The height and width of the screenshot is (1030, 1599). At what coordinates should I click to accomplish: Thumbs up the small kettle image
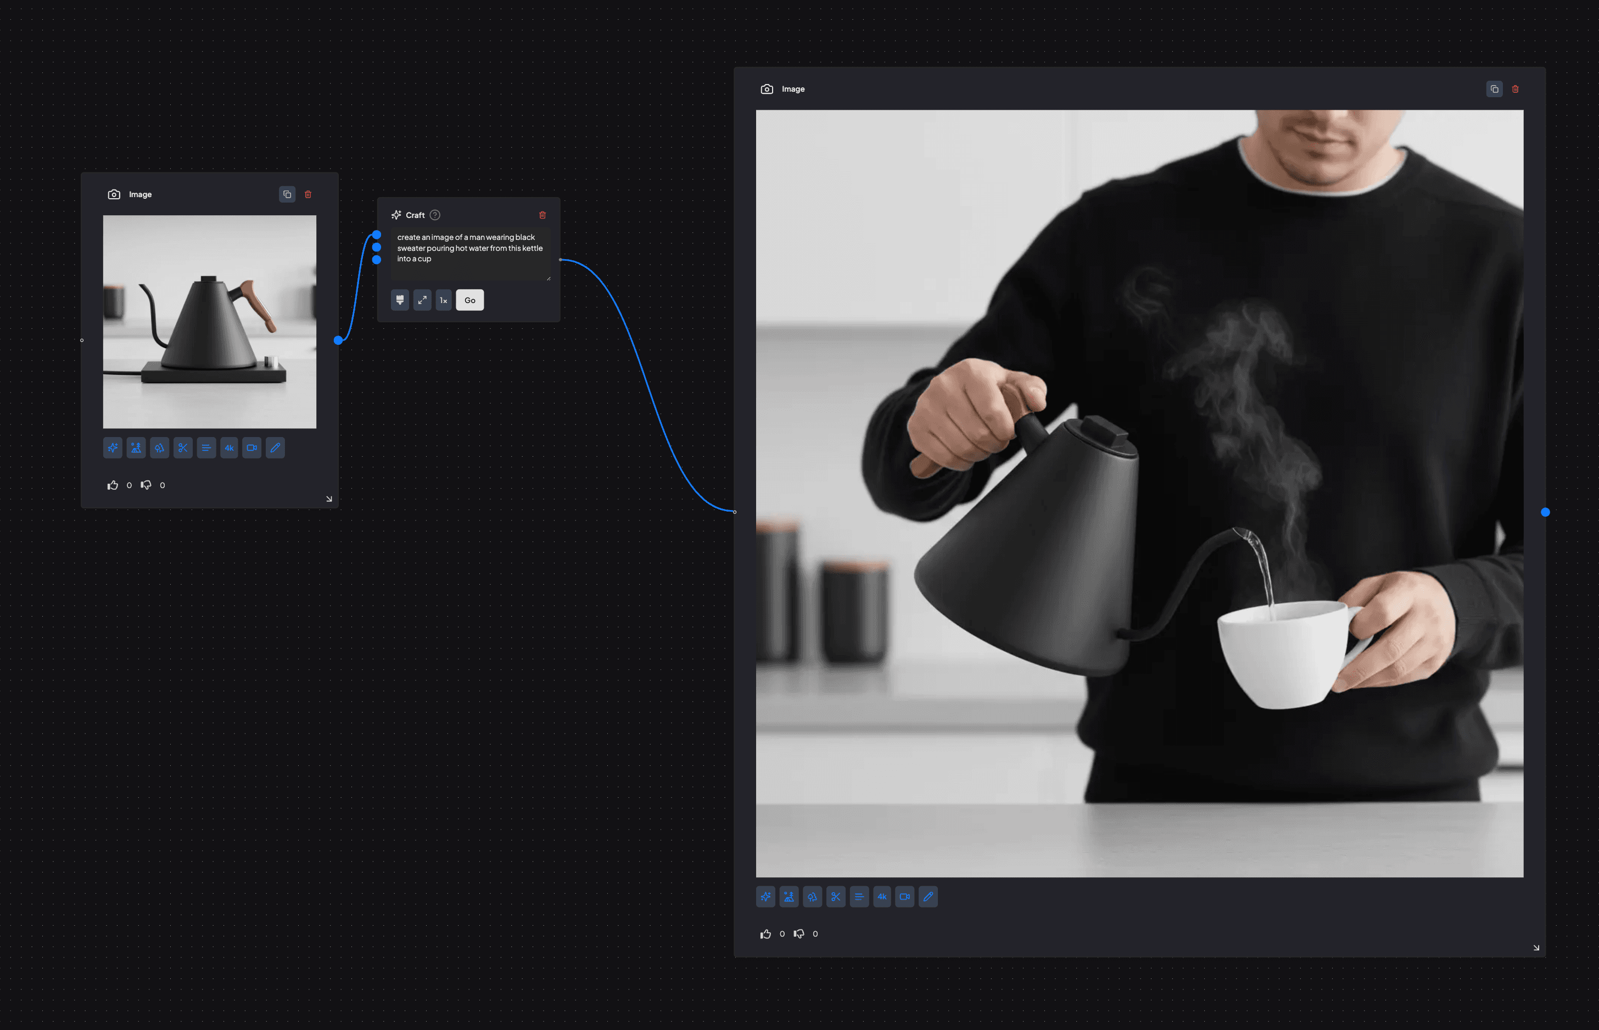pyautogui.click(x=113, y=485)
